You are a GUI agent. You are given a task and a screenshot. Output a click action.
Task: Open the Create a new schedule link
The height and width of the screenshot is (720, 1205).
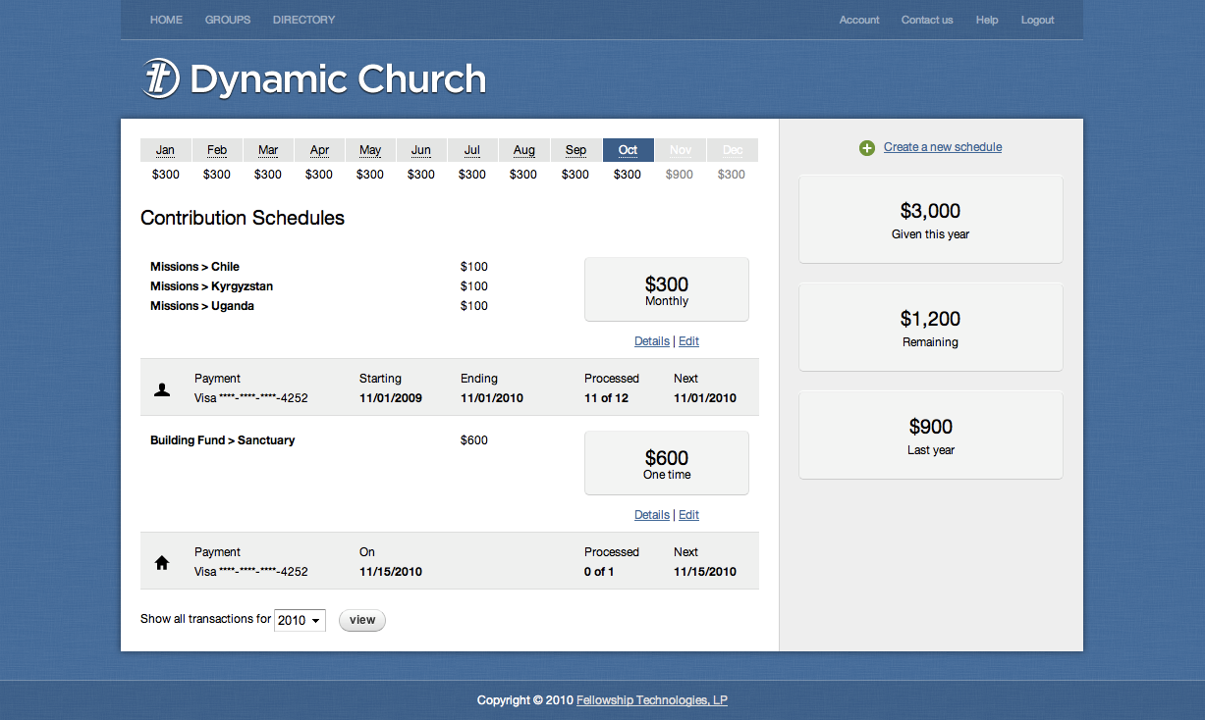[x=942, y=147]
